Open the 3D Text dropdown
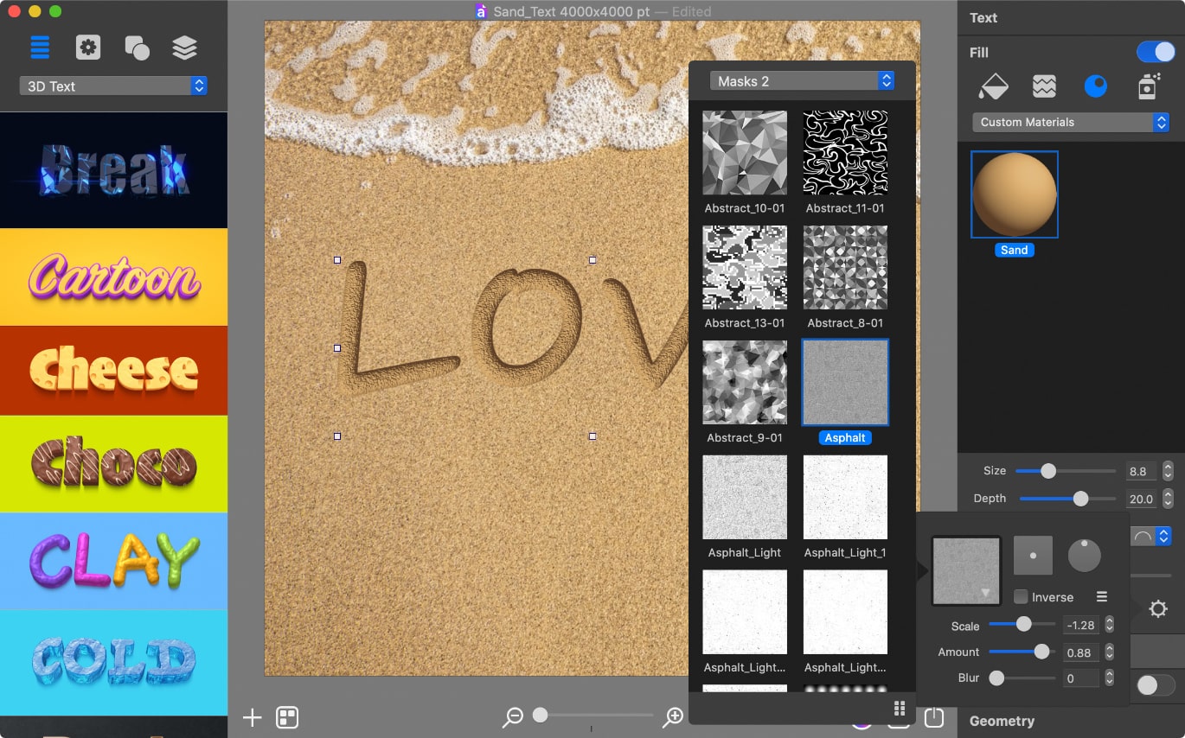The width and height of the screenshot is (1185, 738). 112,86
